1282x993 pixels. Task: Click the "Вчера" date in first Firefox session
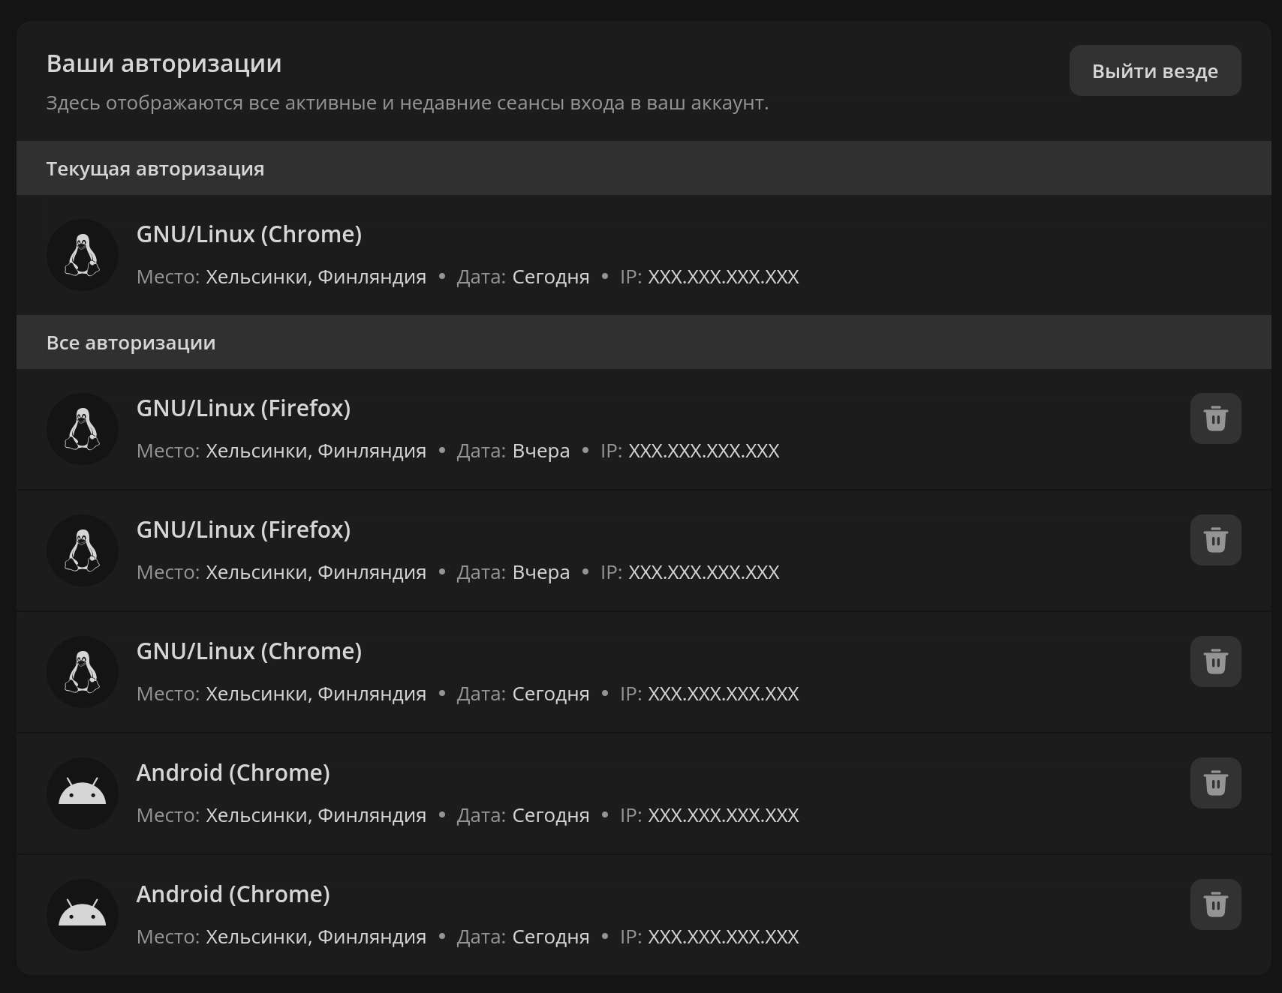click(x=540, y=451)
